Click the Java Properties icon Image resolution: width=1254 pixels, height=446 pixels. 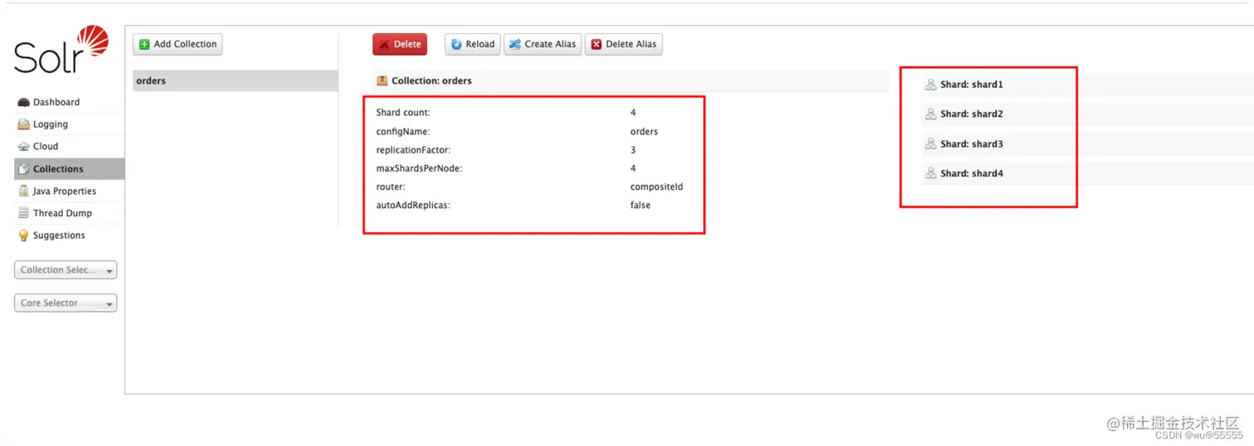23,191
